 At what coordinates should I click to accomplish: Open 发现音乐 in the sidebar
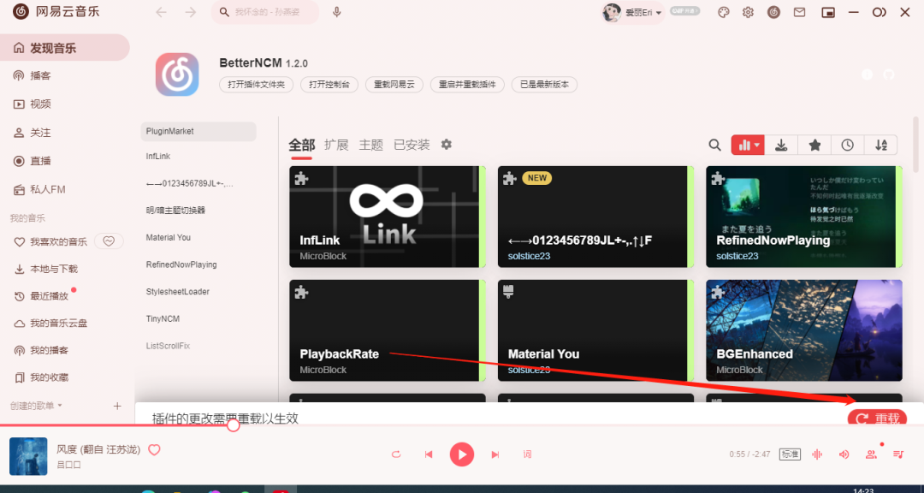[x=65, y=48]
